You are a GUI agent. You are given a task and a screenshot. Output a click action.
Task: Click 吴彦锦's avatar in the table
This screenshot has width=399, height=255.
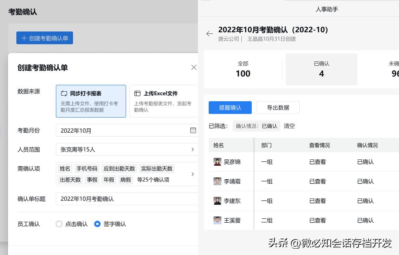(217, 162)
